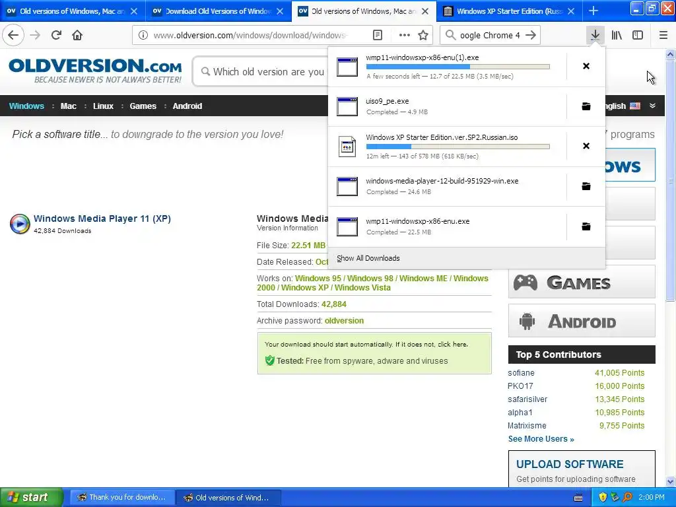Click See More Users link

click(x=541, y=439)
